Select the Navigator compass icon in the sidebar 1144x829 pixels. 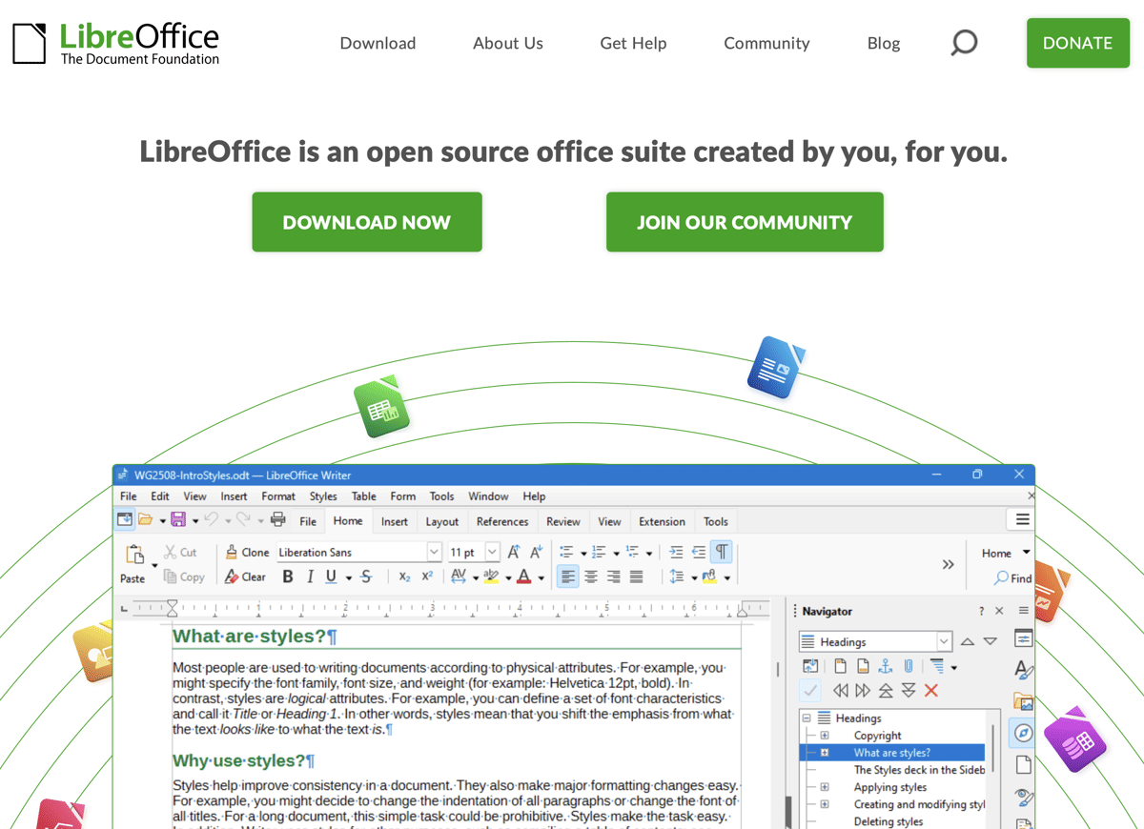1024,731
